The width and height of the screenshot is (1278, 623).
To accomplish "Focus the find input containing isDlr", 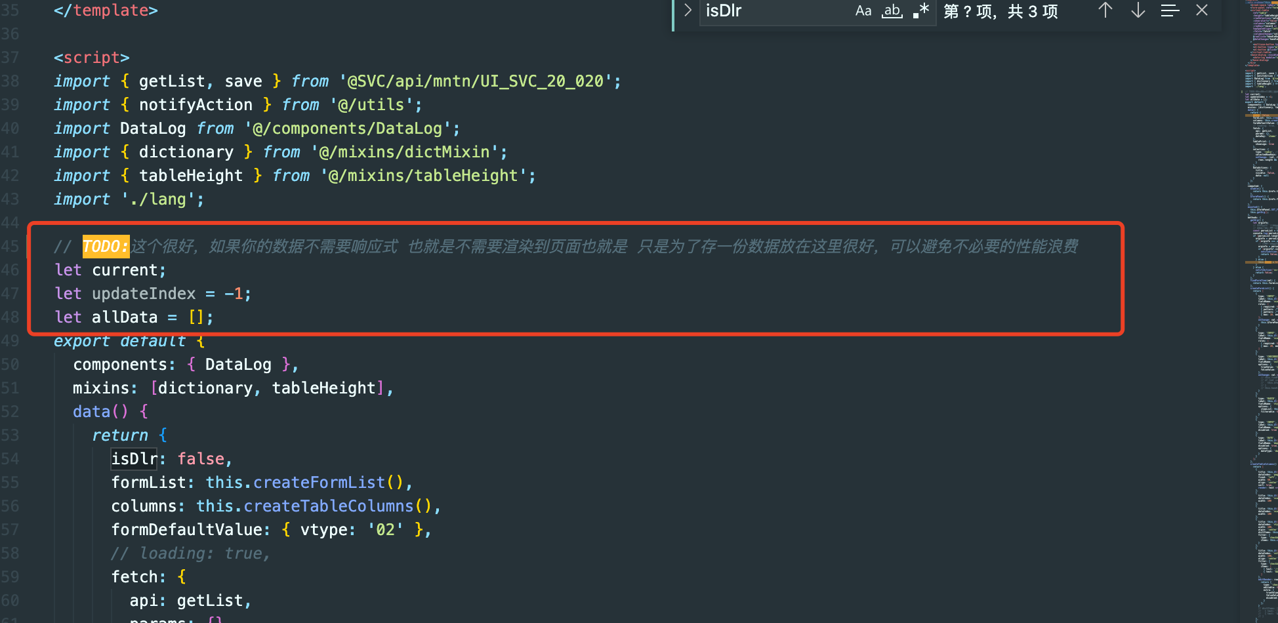I will 774,10.
